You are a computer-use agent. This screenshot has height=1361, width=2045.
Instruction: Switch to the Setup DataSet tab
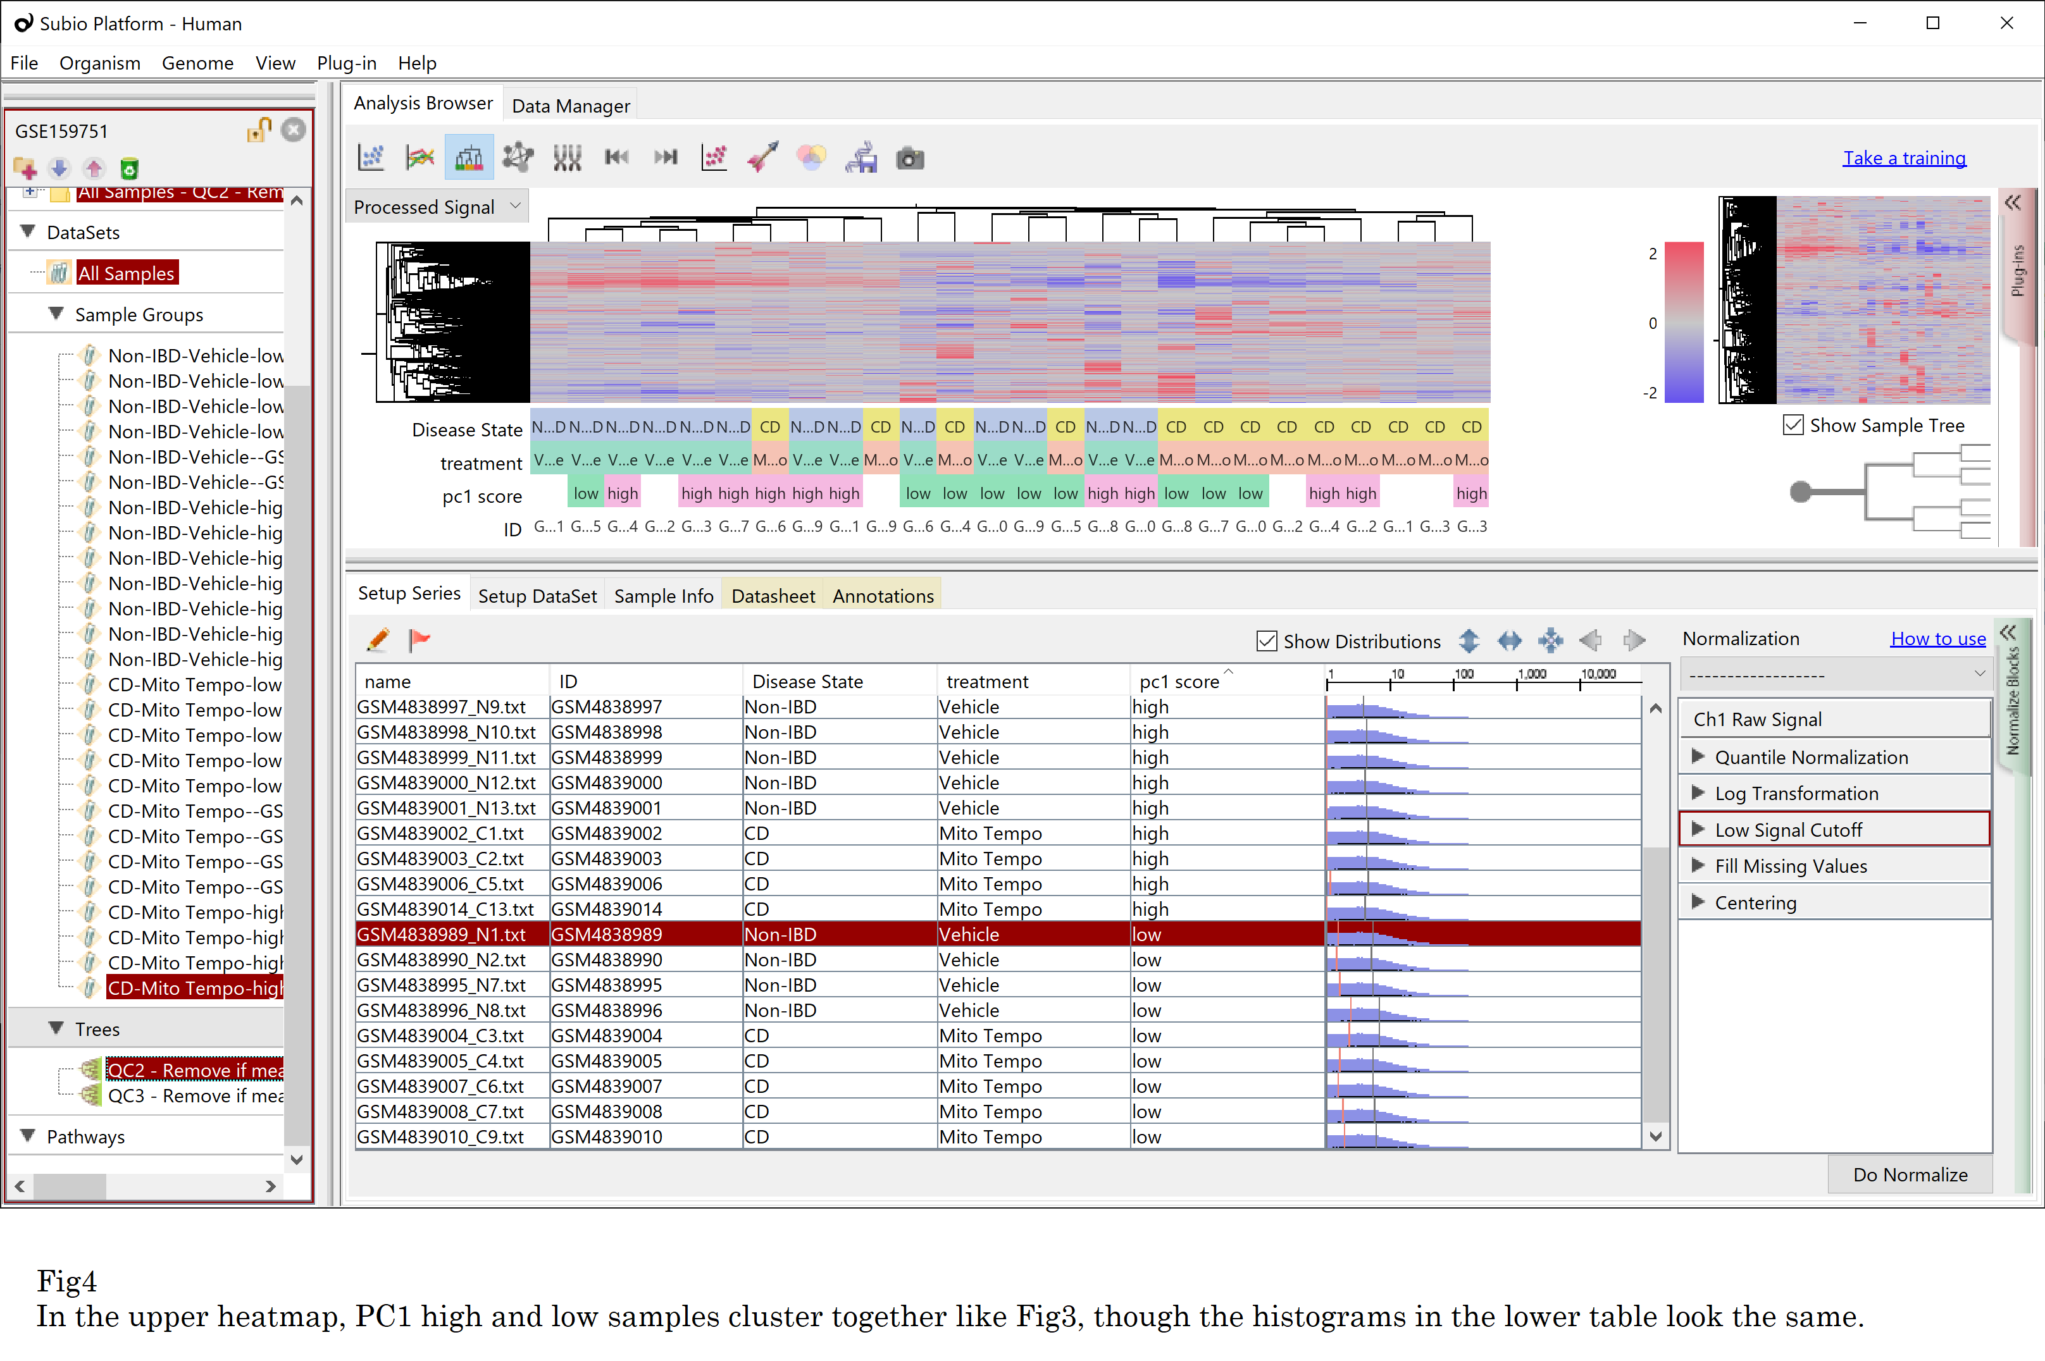(538, 596)
